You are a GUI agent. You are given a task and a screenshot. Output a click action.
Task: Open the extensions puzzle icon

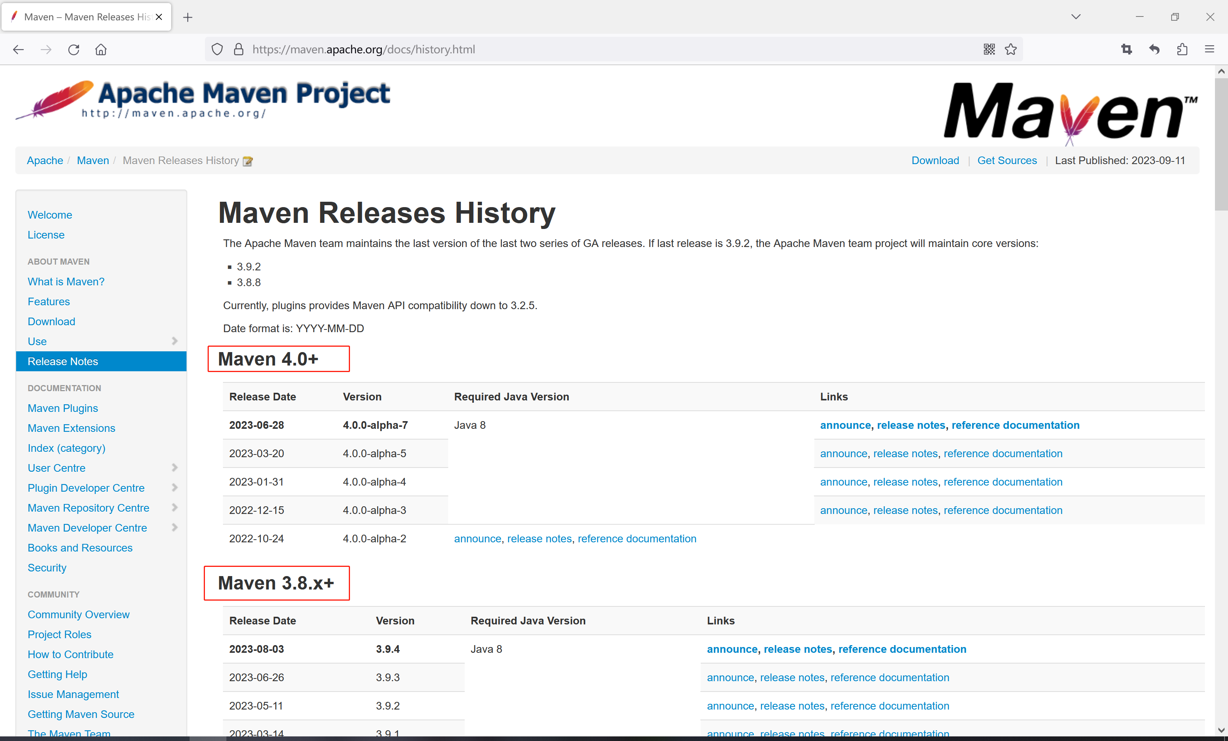(1182, 49)
